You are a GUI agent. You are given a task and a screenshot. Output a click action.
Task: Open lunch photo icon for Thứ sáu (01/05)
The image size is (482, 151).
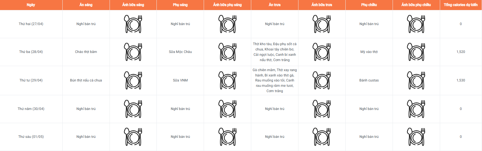point(322,137)
